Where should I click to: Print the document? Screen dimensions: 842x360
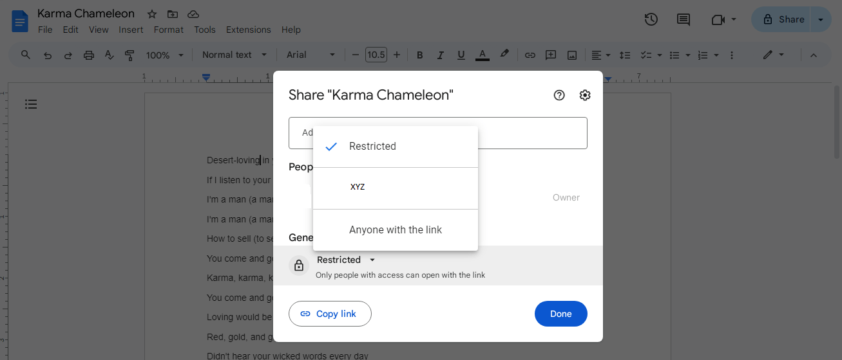(89, 55)
